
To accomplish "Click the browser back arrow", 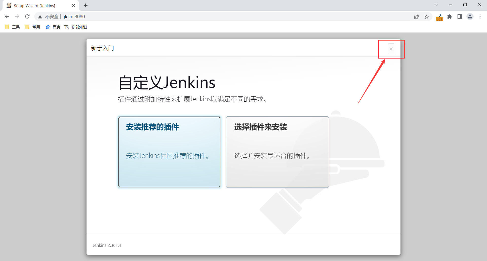I will pos(7,16).
